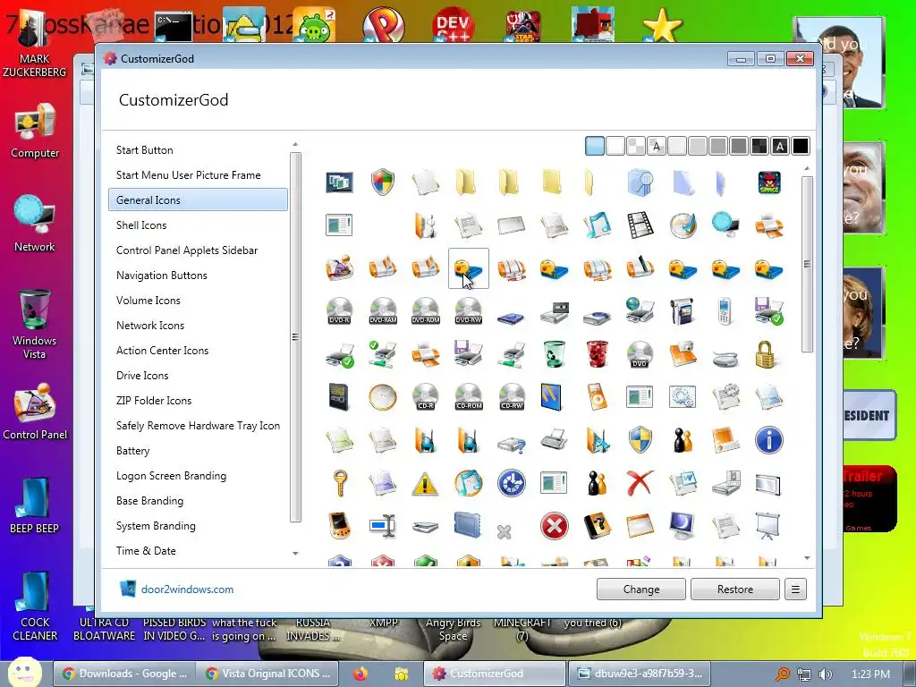This screenshot has height=687, width=916.
Task: Choose the white swatch with letter A
Action: (657, 146)
